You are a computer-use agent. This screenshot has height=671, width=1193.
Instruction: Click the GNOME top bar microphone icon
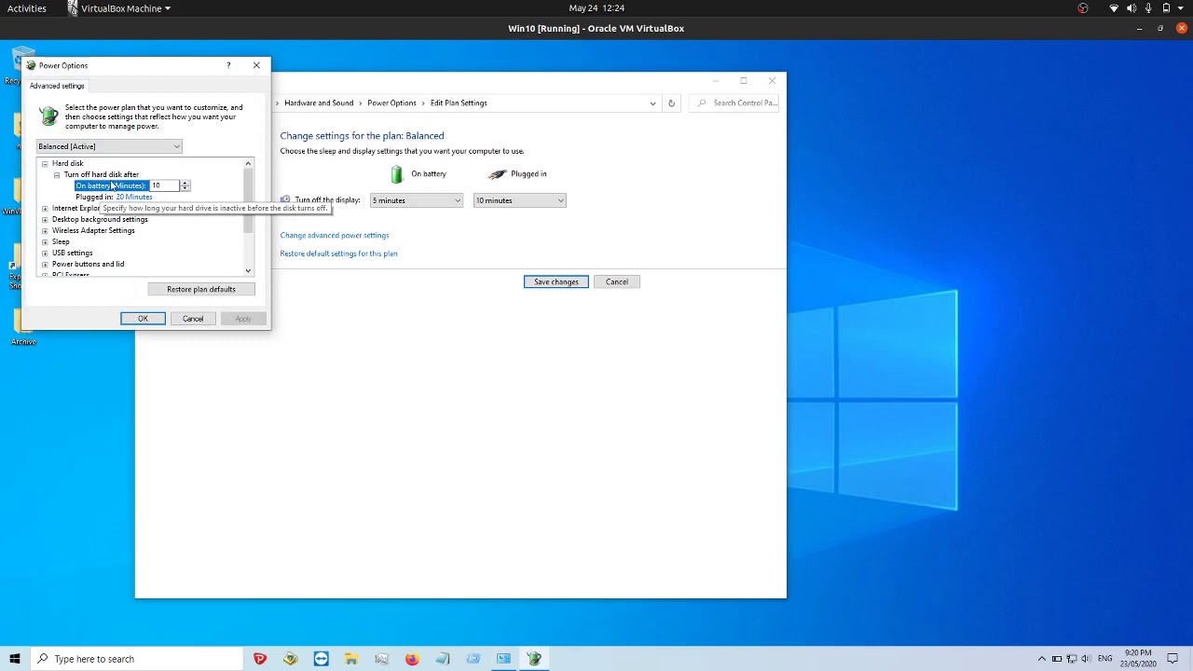click(x=1149, y=8)
